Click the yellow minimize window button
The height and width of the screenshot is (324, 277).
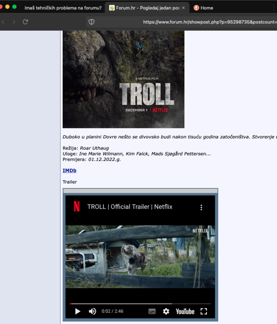pyautogui.click(x=7, y=6)
